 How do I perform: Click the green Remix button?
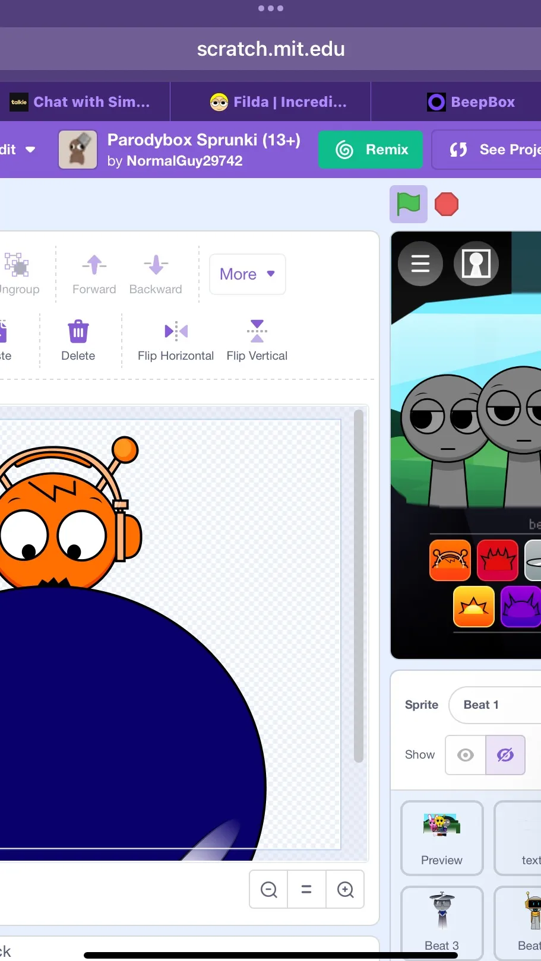pyautogui.click(x=371, y=150)
